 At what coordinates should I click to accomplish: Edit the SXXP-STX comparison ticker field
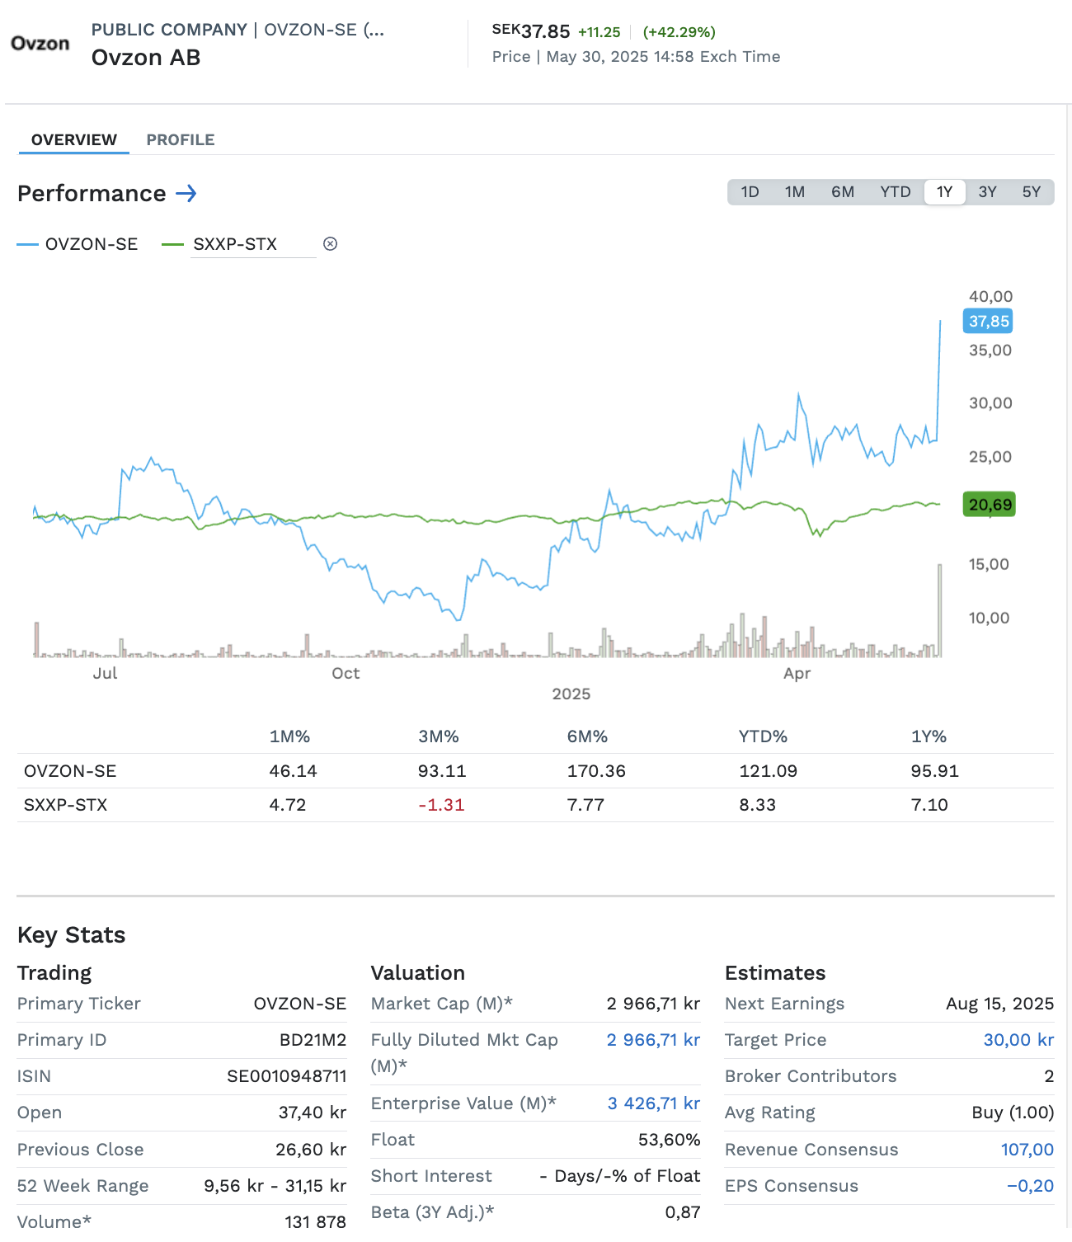(253, 244)
